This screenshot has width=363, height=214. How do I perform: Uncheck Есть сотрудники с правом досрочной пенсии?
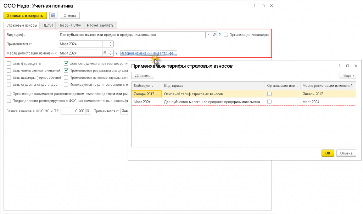[x=66, y=63]
